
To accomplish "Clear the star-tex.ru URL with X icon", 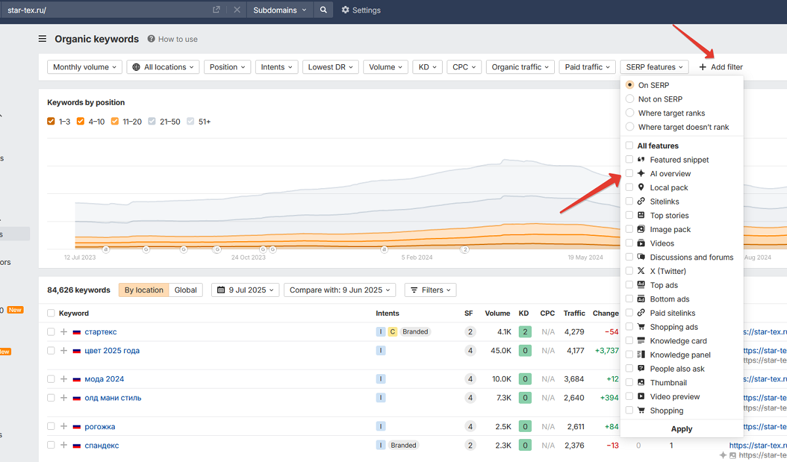I will pyautogui.click(x=237, y=10).
